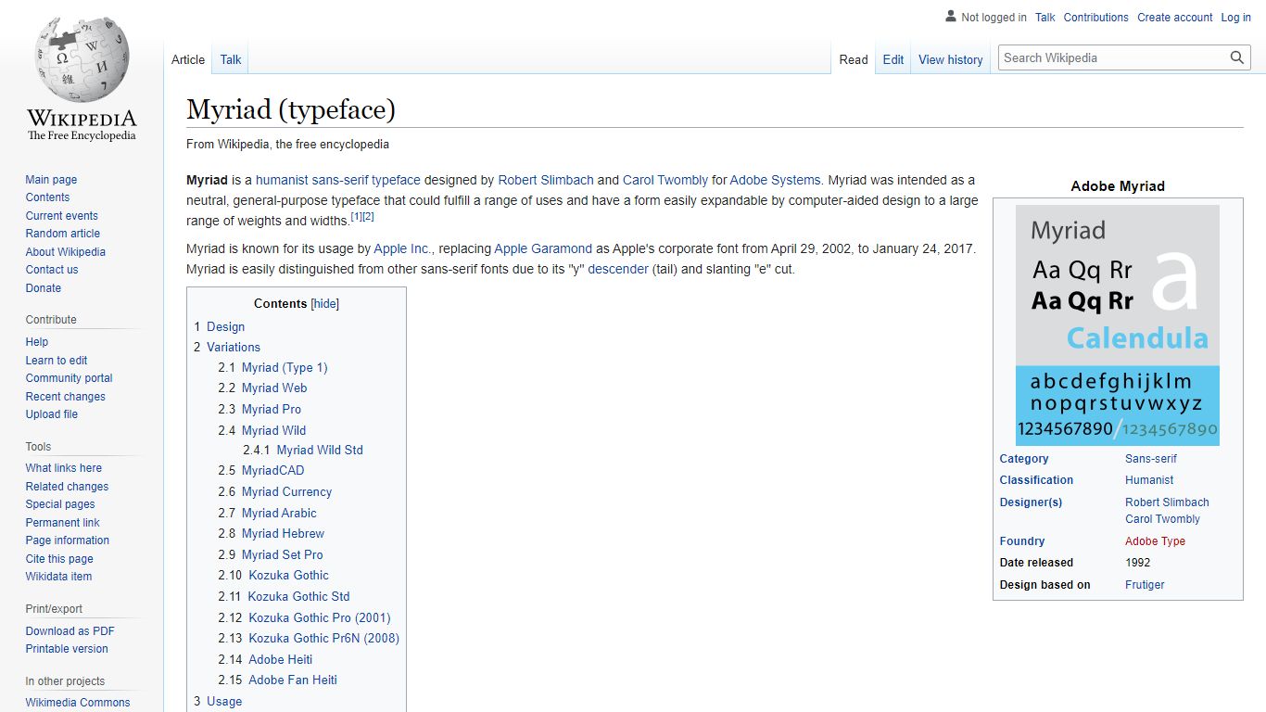Open the Adobe Myriad sample image
Screen dimensions: 1266x712
point(1118,325)
